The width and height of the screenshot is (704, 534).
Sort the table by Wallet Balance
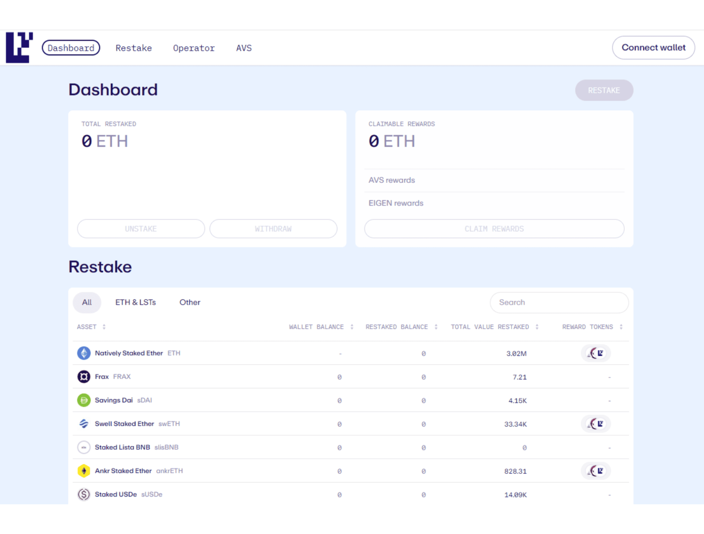(x=352, y=327)
